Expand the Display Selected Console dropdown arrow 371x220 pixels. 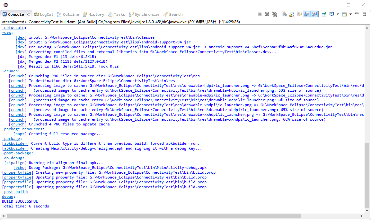tap(338, 14)
